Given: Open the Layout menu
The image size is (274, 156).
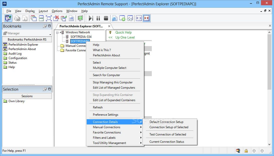Looking at the screenshot, I should pyautogui.click(x=43, y=11).
